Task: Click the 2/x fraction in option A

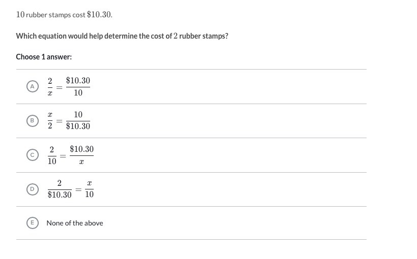Action: click(50, 86)
